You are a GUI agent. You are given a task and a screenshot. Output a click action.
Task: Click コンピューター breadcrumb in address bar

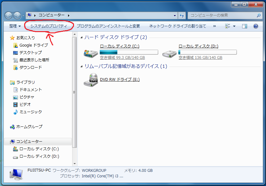[x=52, y=15]
